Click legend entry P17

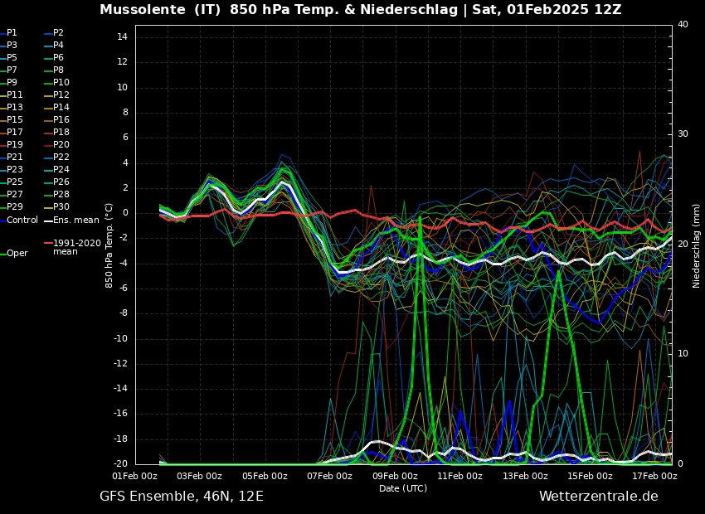14,132
